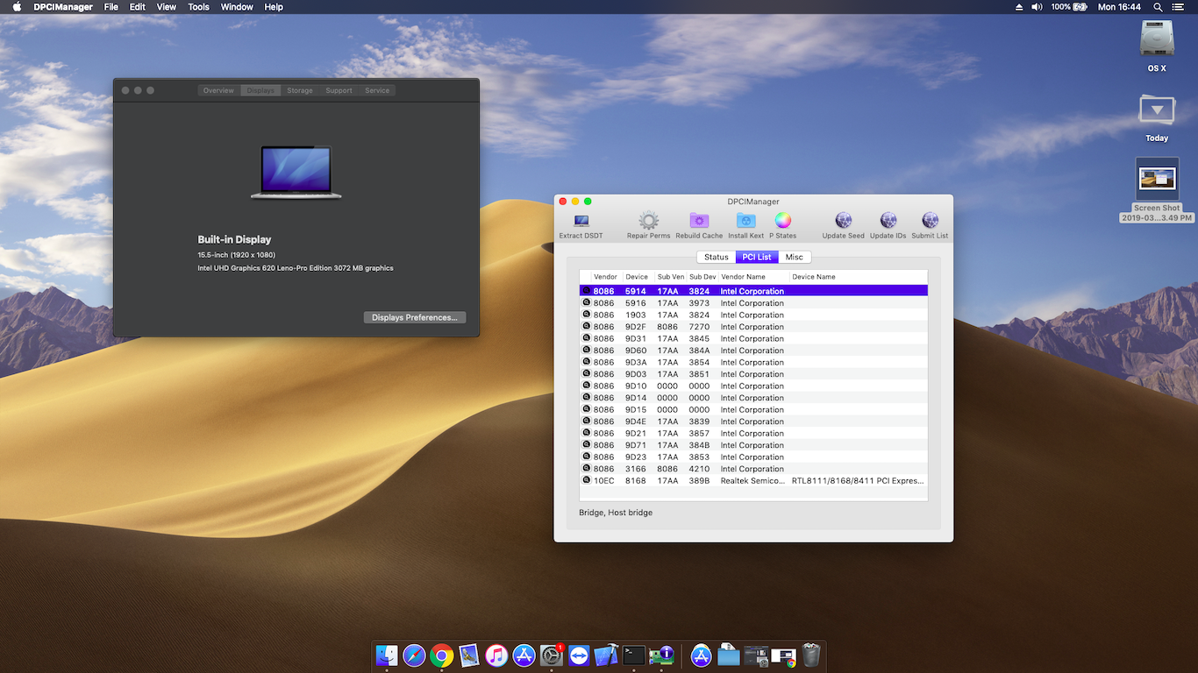Click the Extract DSDT toolbar icon
The height and width of the screenshot is (673, 1198).
[x=581, y=221]
